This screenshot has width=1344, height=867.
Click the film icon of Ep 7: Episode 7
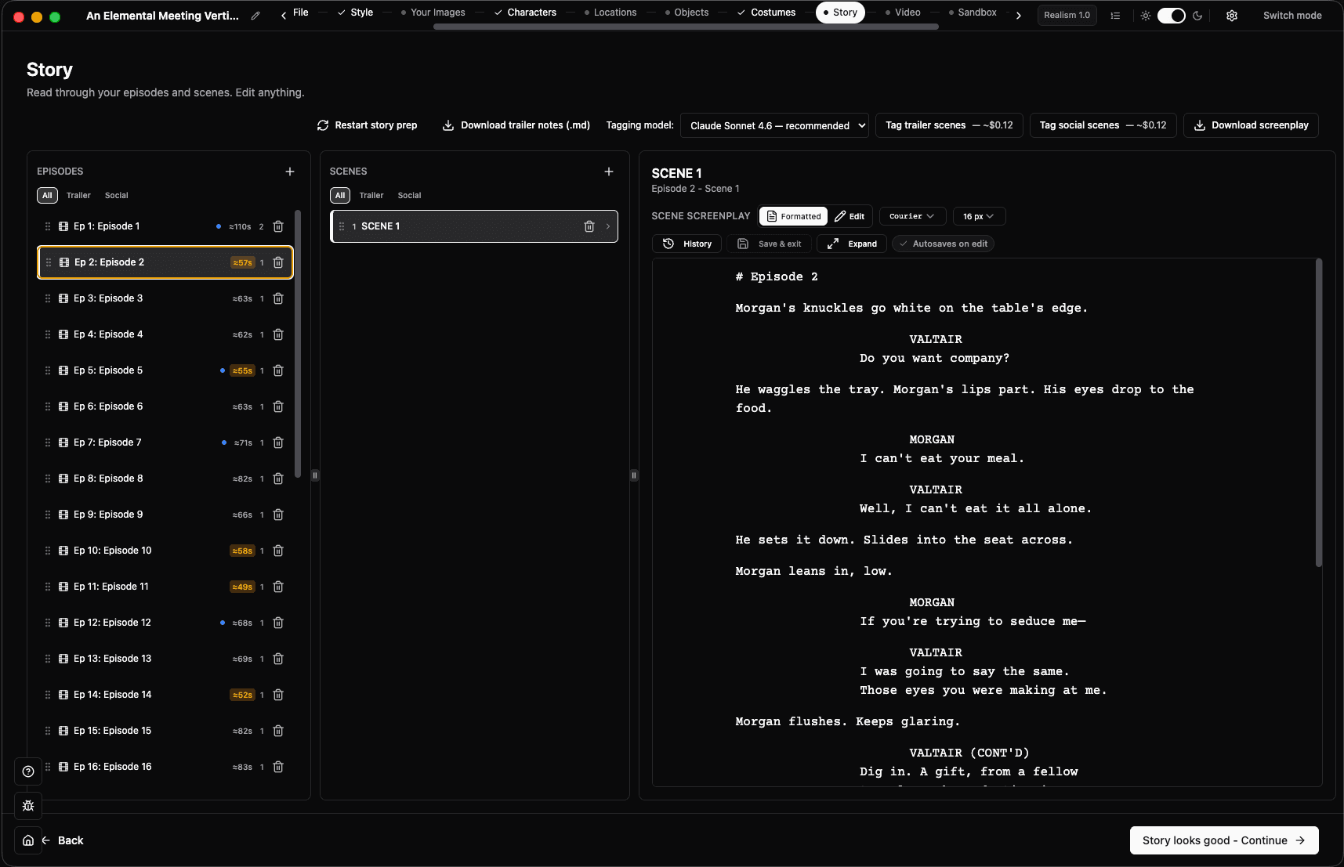pos(63,443)
